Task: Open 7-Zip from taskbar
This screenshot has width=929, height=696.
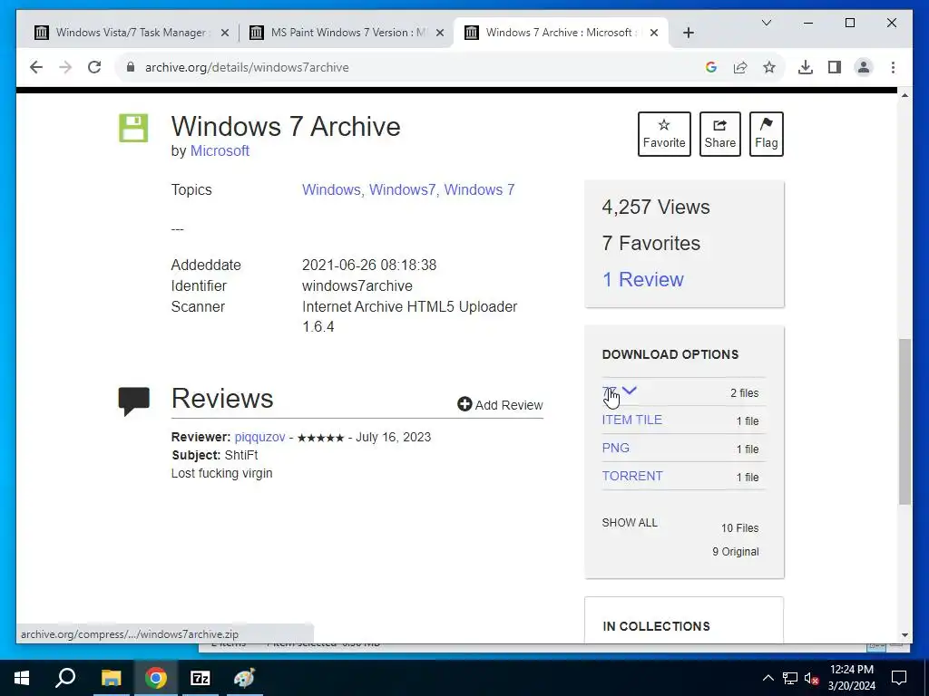Action: [x=200, y=678]
